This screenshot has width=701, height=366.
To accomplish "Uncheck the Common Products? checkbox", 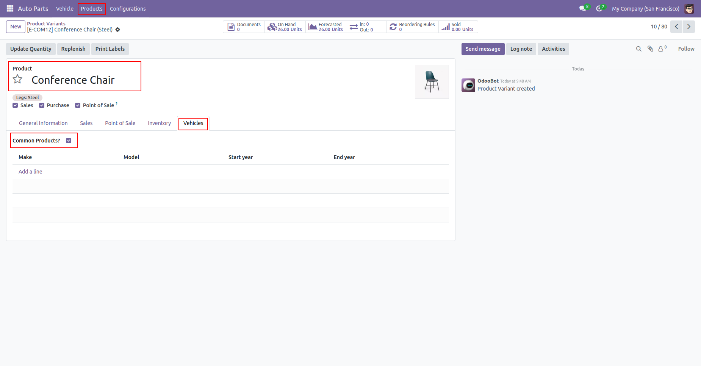I will tap(69, 141).
